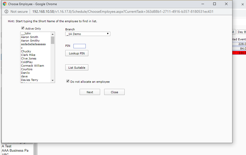The image size is (246, 155).
Task: Click the Next button
Action: (x=90, y=92)
